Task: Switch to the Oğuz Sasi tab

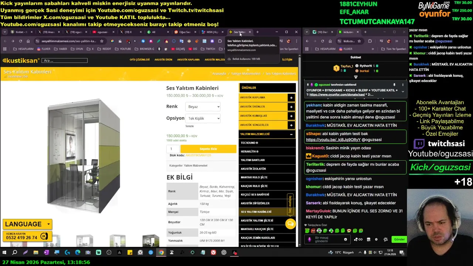Action: tap(186, 32)
